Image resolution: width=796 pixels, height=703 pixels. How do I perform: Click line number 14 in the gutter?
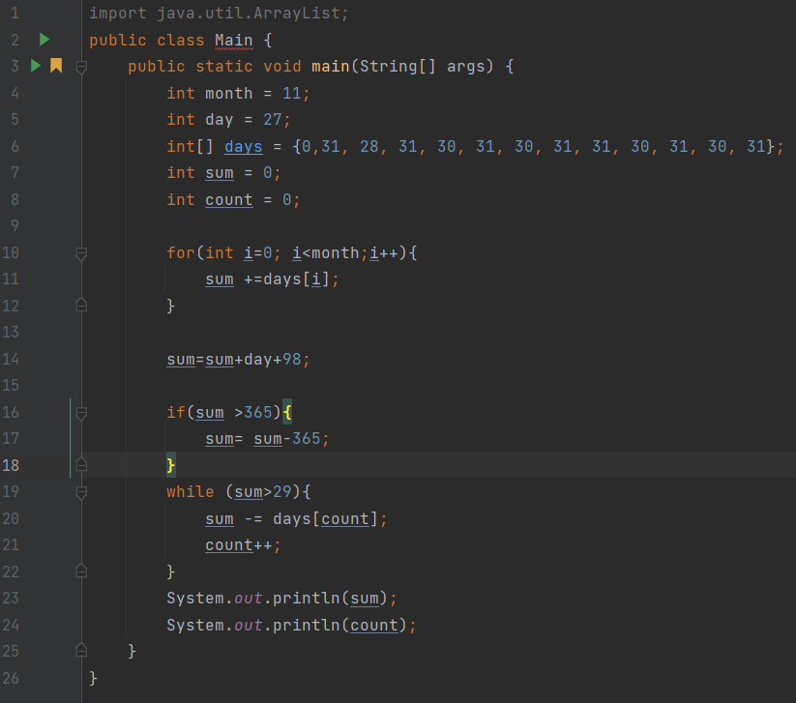pyautogui.click(x=11, y=360)
